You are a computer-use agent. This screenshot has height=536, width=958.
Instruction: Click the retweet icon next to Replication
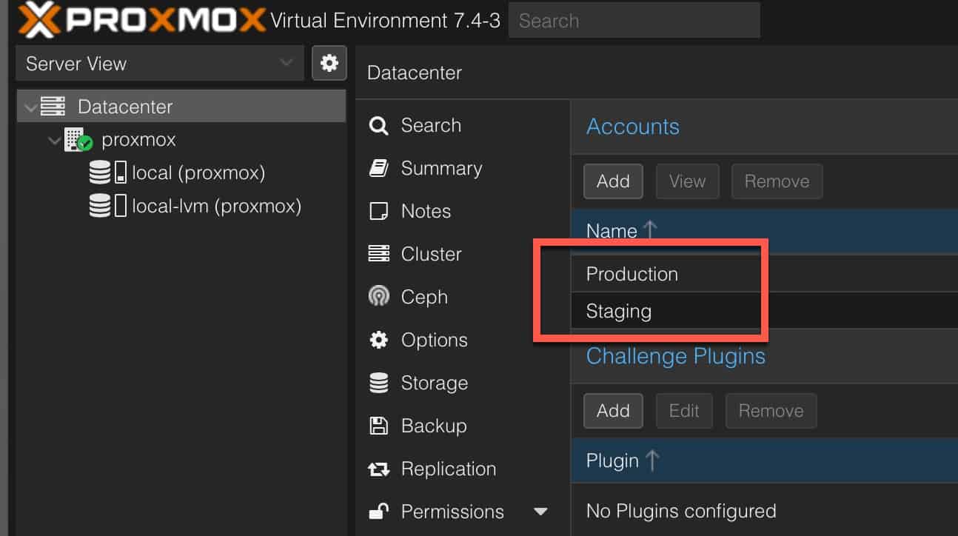[x=378, y=469]
